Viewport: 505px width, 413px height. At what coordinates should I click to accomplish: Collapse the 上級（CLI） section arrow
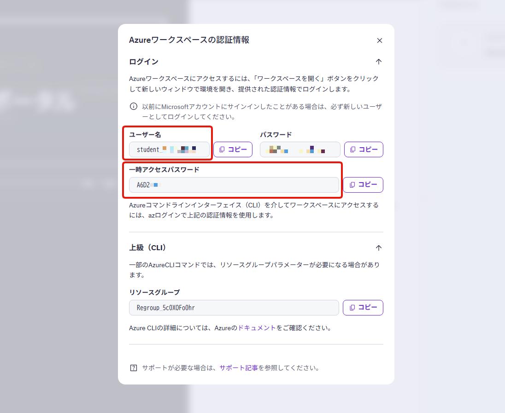tap(378, 248)
